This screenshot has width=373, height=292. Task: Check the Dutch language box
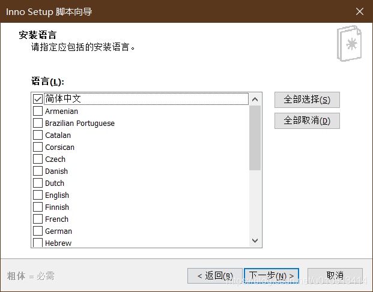click(38, 183)
